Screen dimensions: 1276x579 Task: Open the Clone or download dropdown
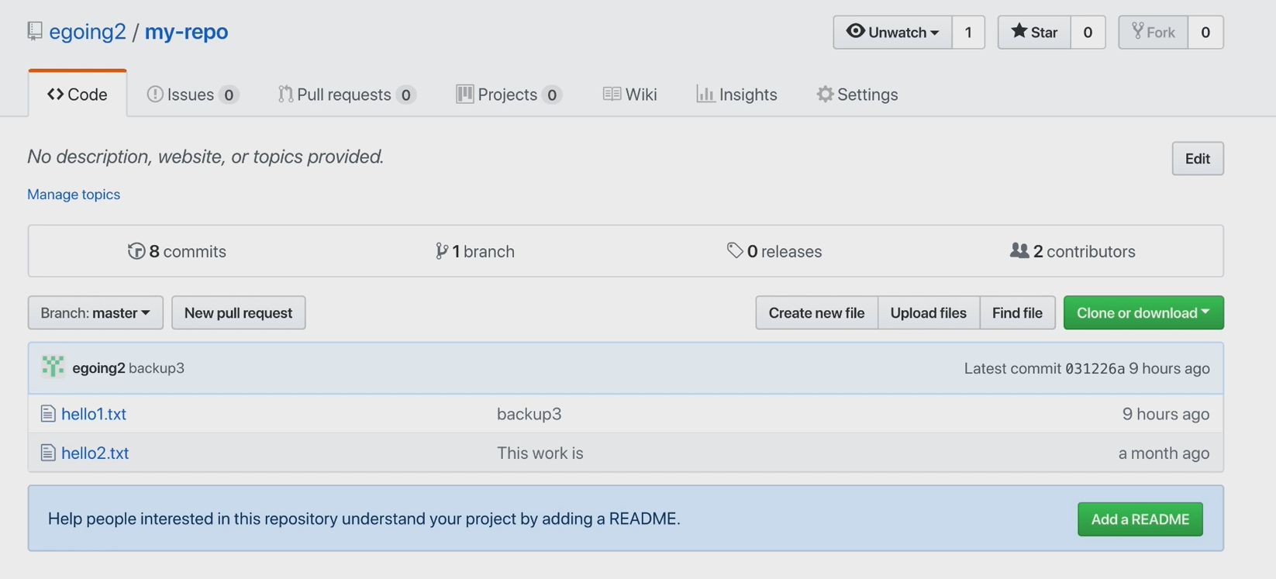coord(1143,312)
